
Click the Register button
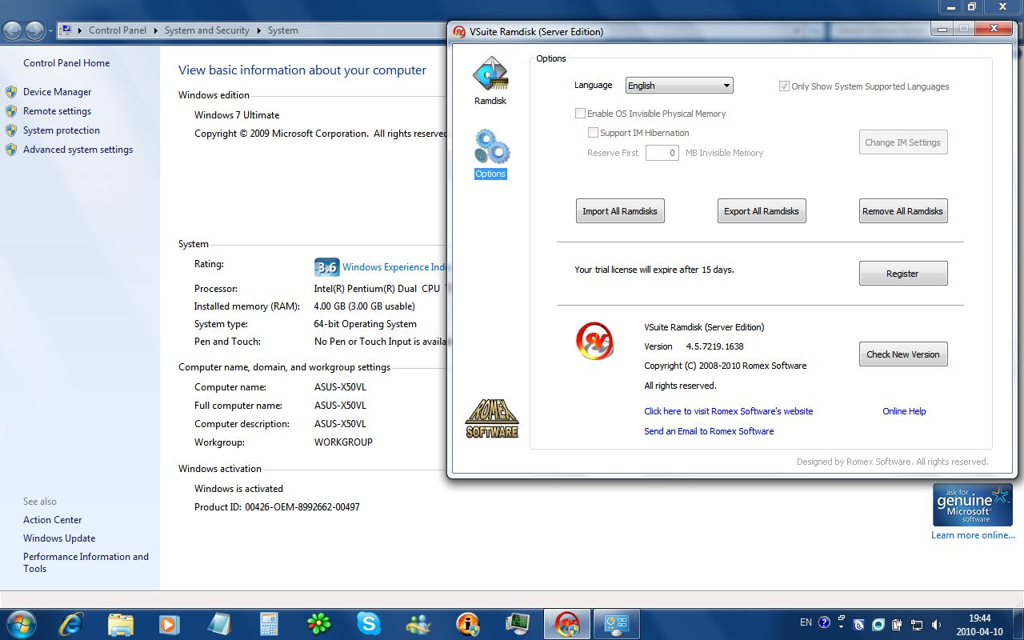(x=903, y=274)
